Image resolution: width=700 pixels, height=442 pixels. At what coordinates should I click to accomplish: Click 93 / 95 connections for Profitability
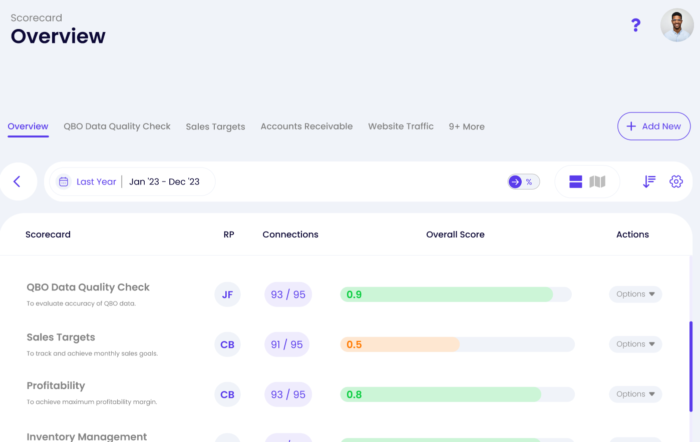(x=288, y=394)
